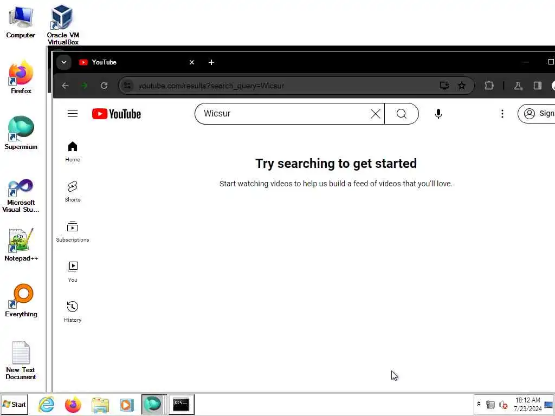Go to Home in sidebar
555x416 pixels.
click(x=73, y=152)
